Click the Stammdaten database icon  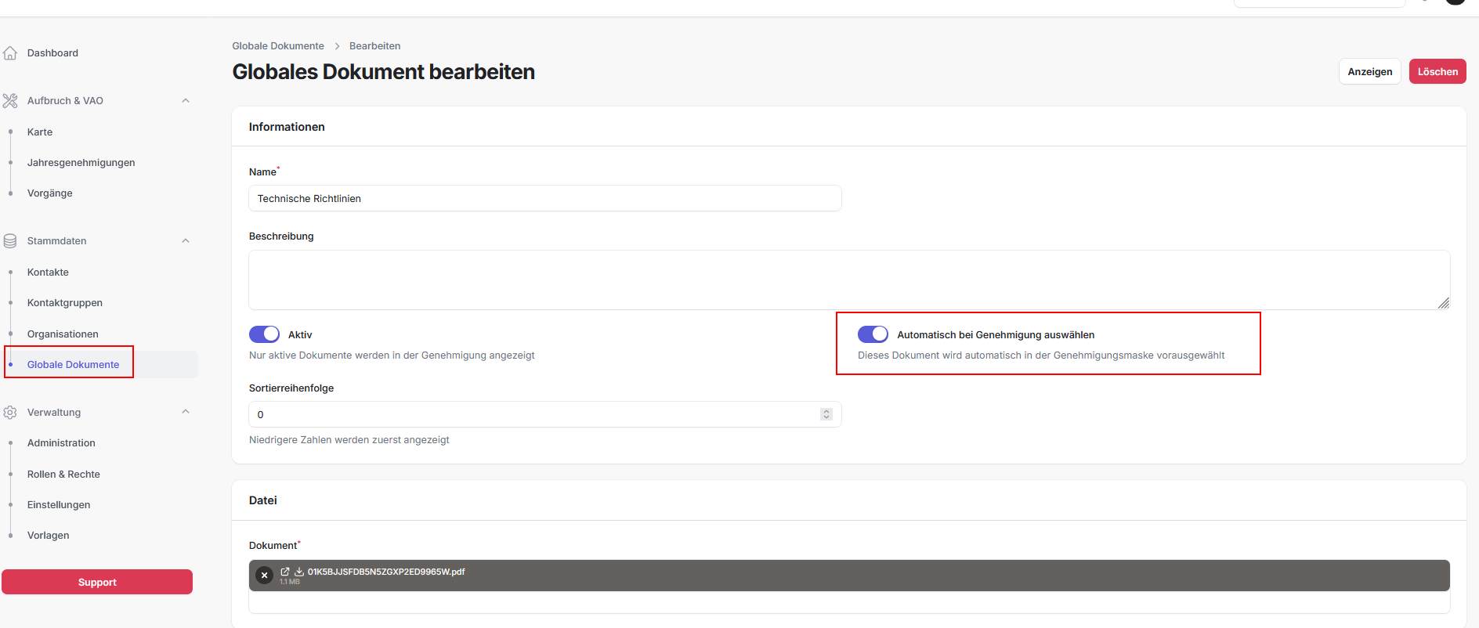coord(10,241)
